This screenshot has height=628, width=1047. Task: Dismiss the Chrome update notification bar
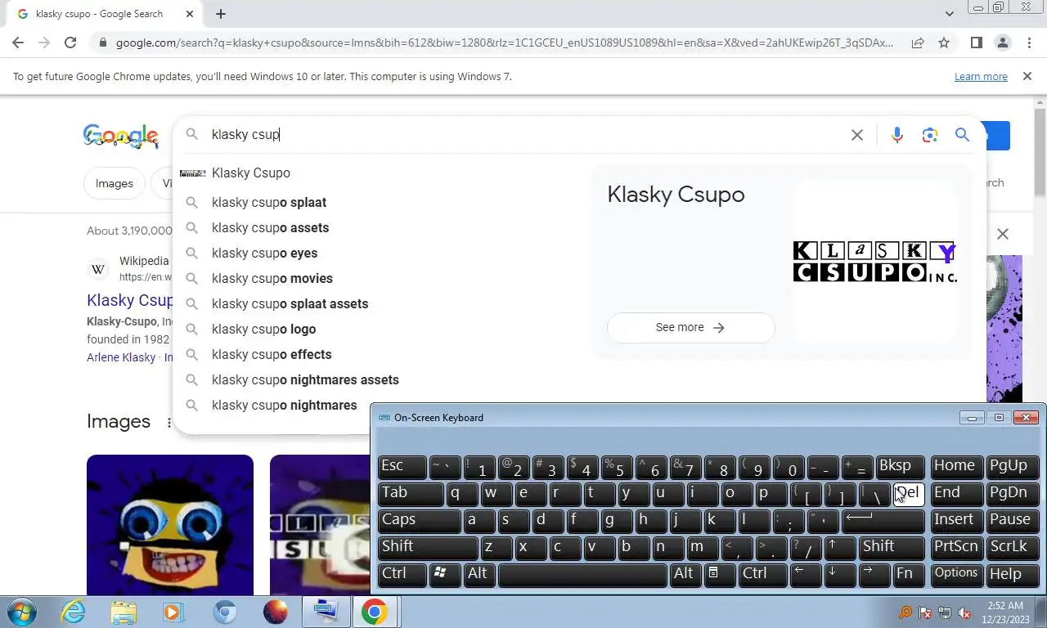[1027, 76]
